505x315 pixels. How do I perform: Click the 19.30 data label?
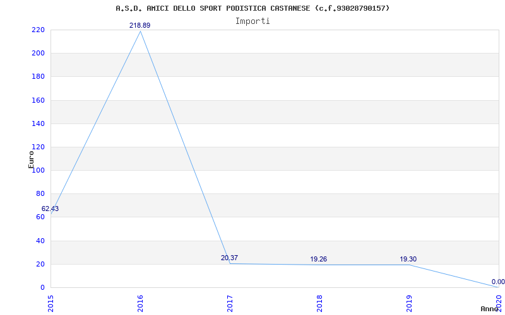tap(408, 259)
